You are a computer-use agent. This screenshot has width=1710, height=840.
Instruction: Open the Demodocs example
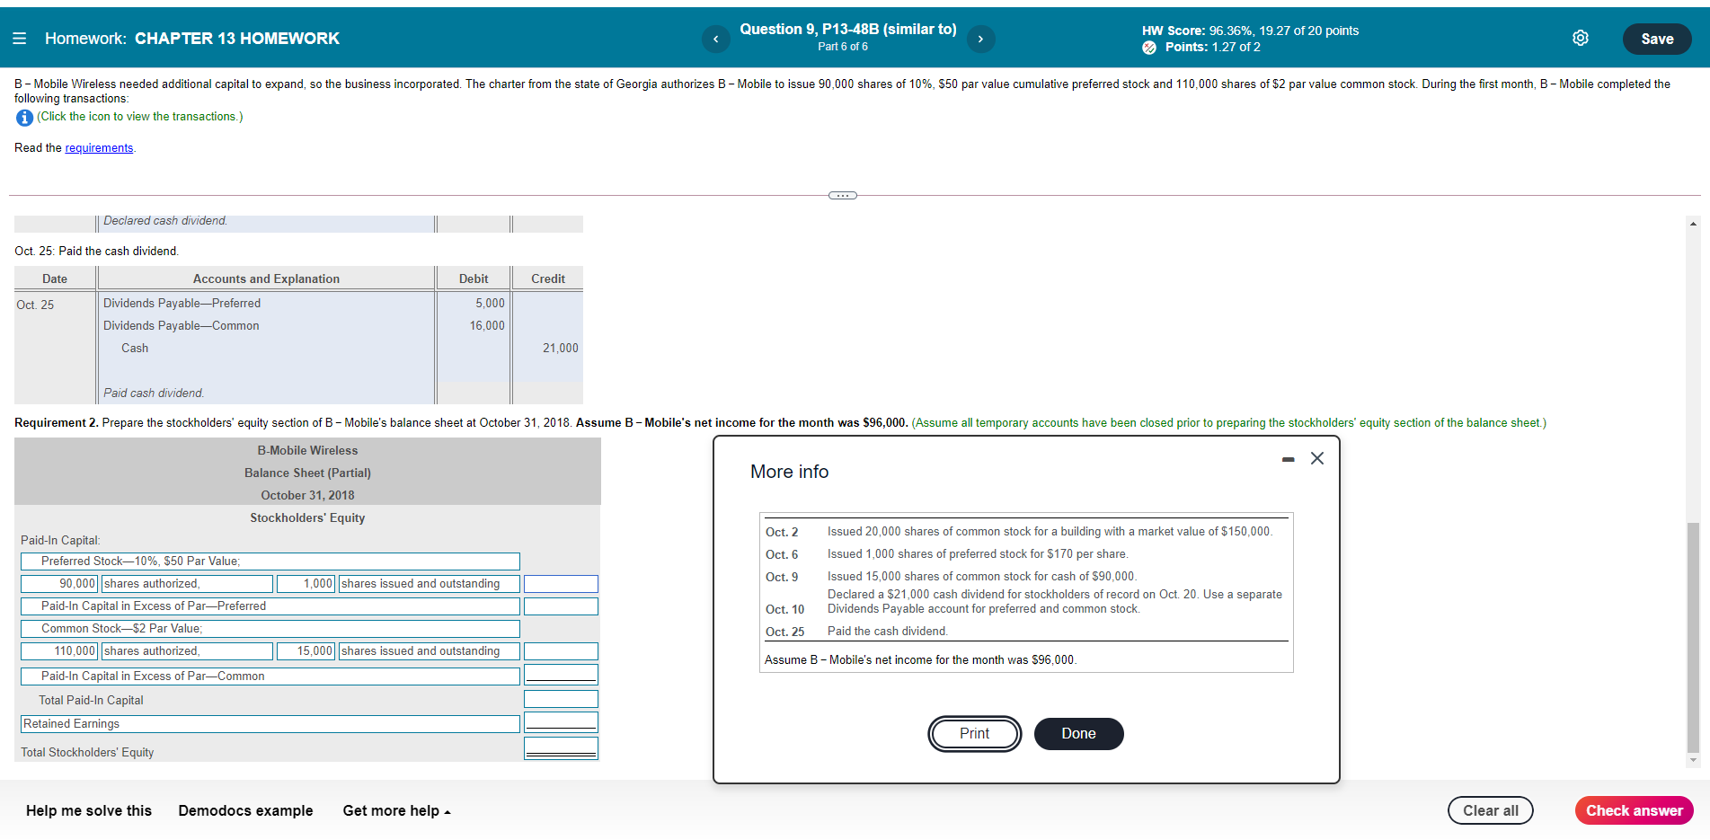click(245, 810)
